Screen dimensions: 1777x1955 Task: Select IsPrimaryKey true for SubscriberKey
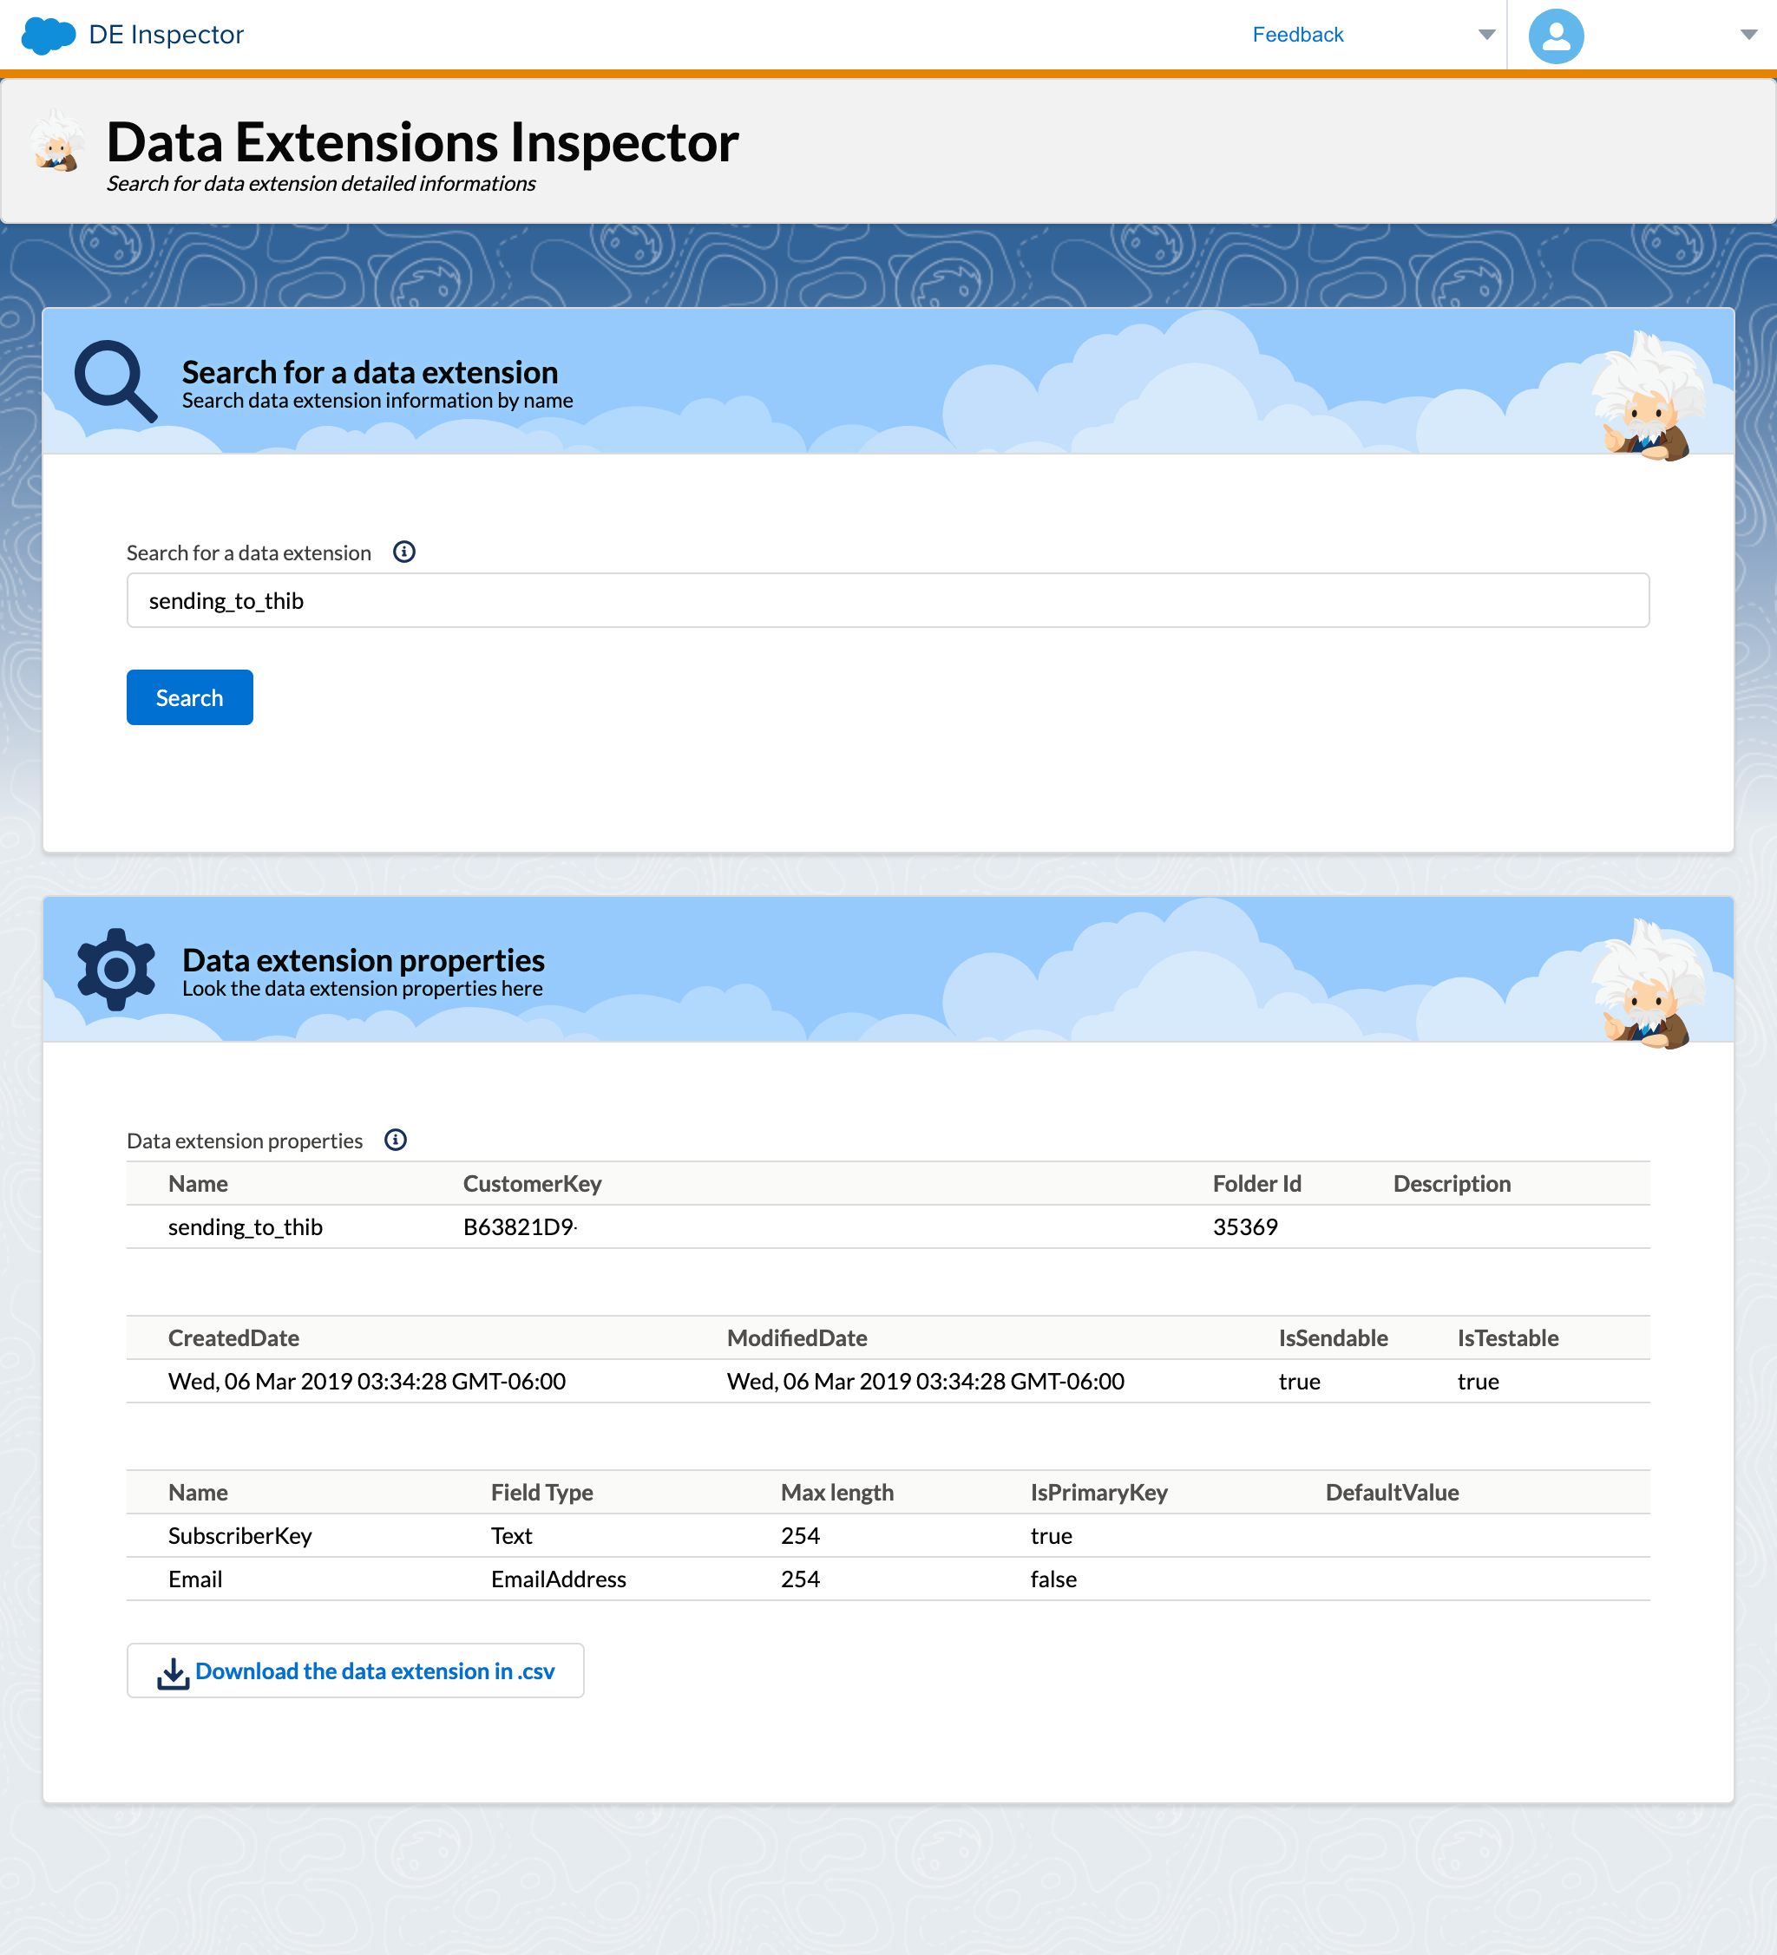pos(1052,1535)
